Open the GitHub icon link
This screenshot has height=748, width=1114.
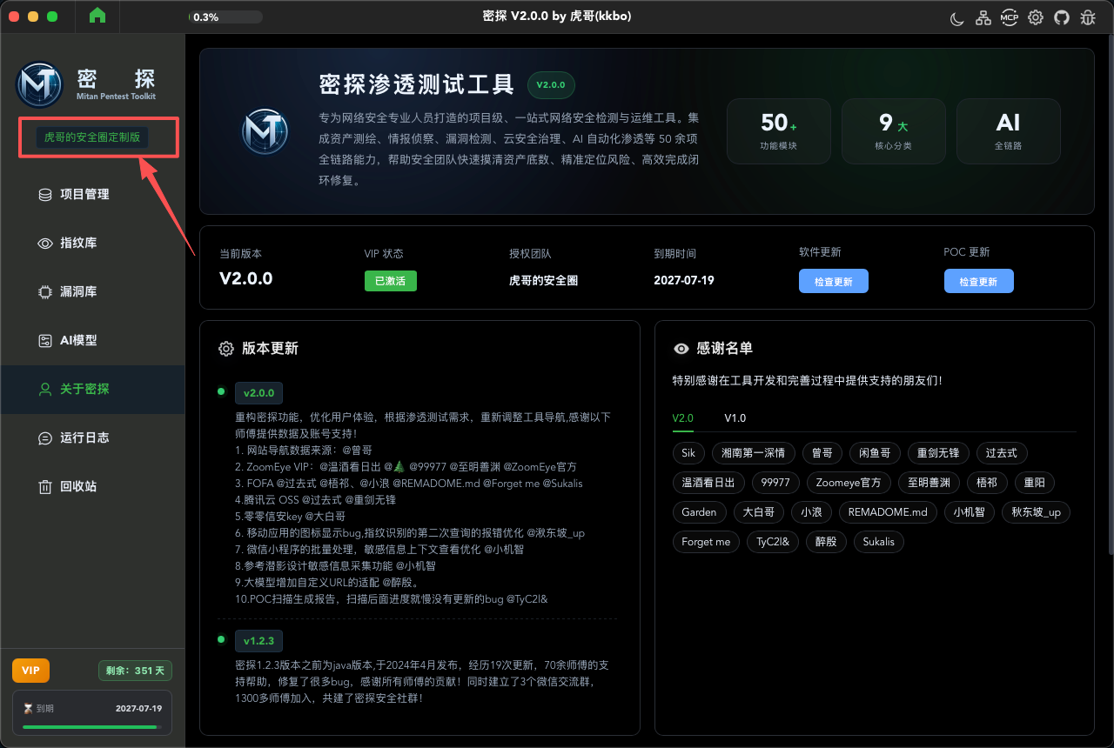click(1062, 17)
